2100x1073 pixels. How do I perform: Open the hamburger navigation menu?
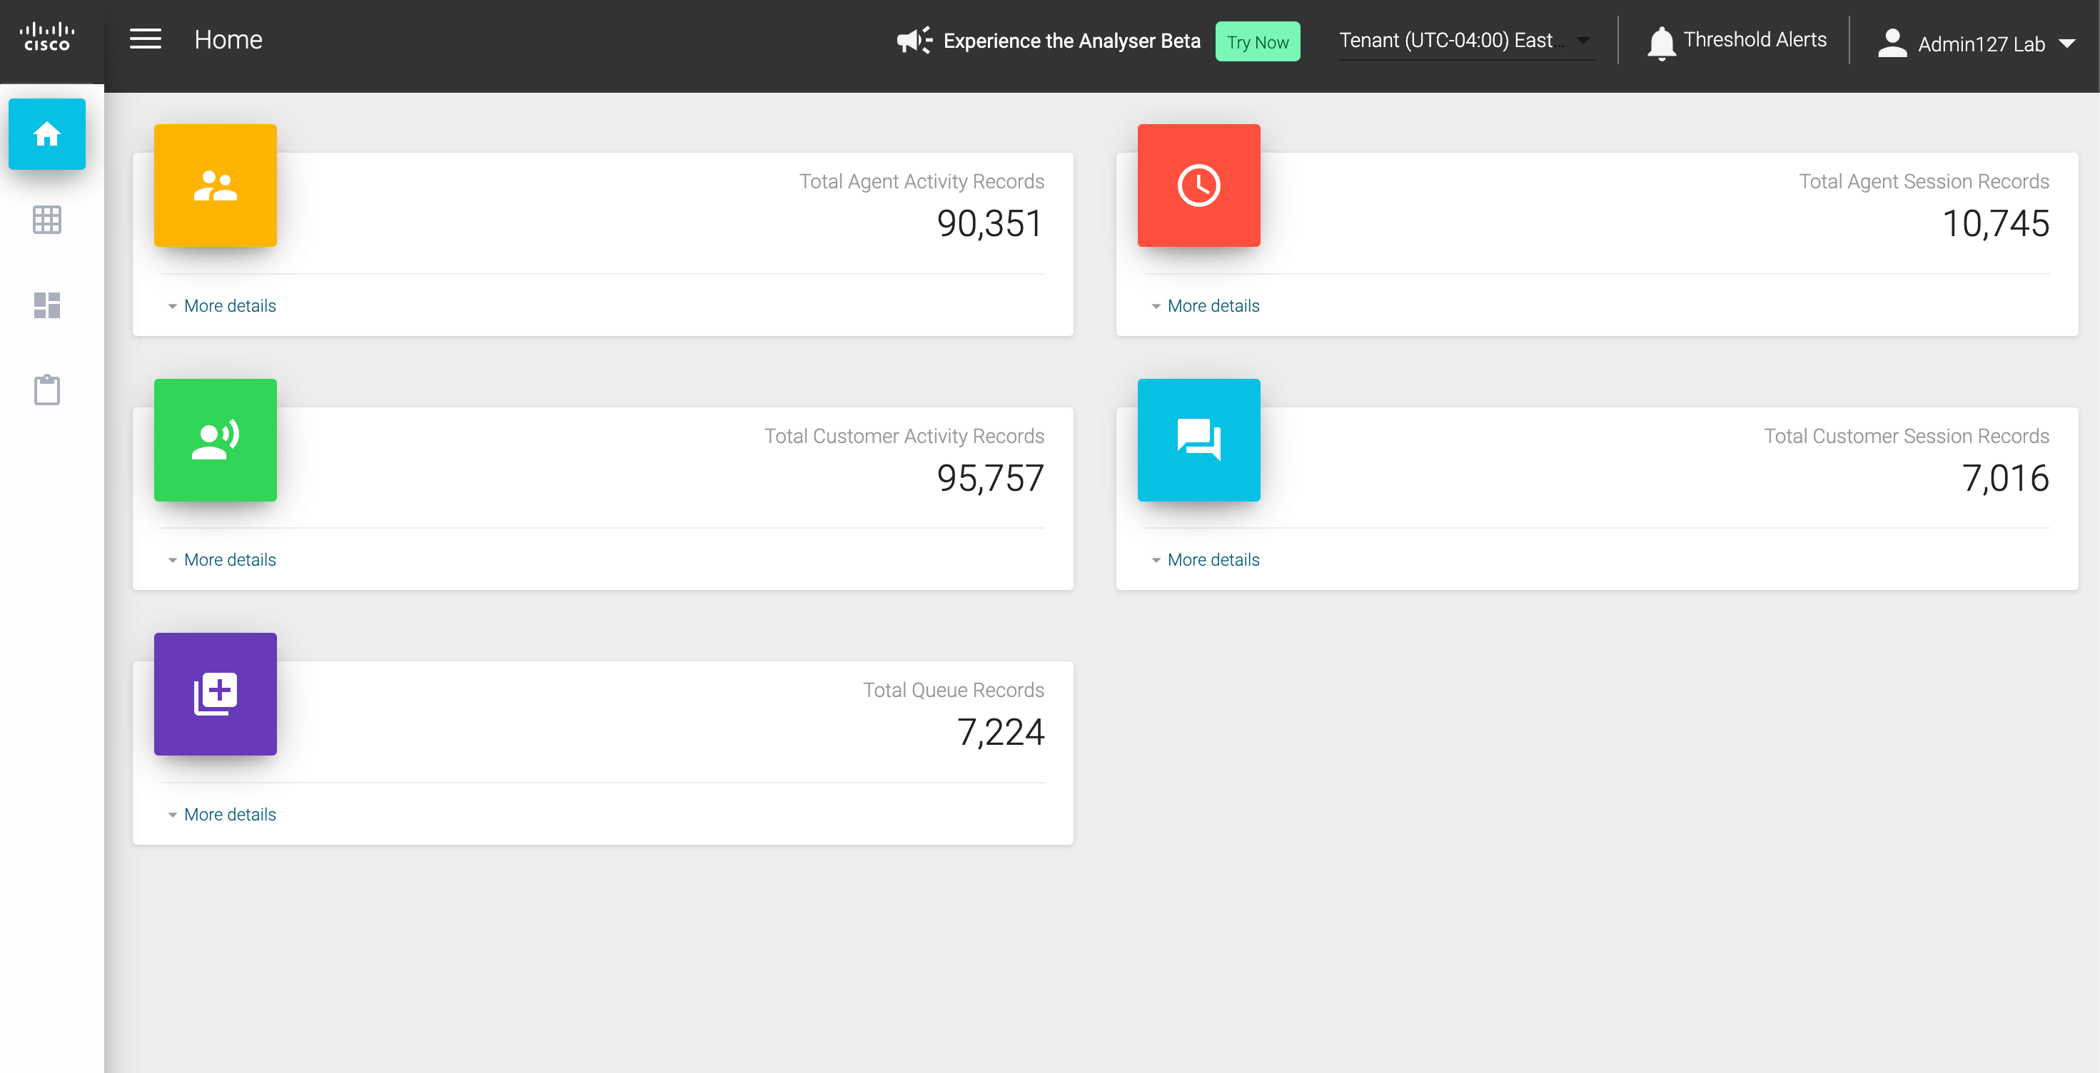145,39
